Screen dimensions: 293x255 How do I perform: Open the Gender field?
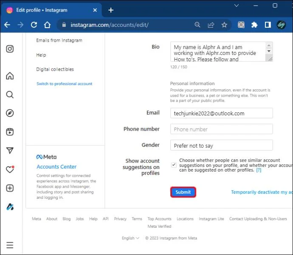click(x=221, y=145)
